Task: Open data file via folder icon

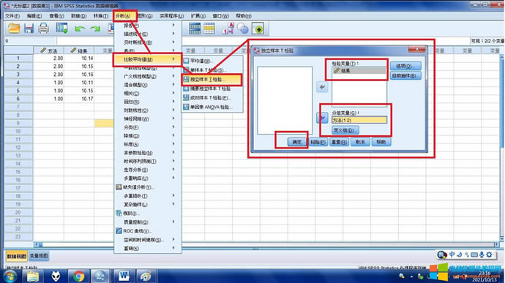Action: [14, 29]
